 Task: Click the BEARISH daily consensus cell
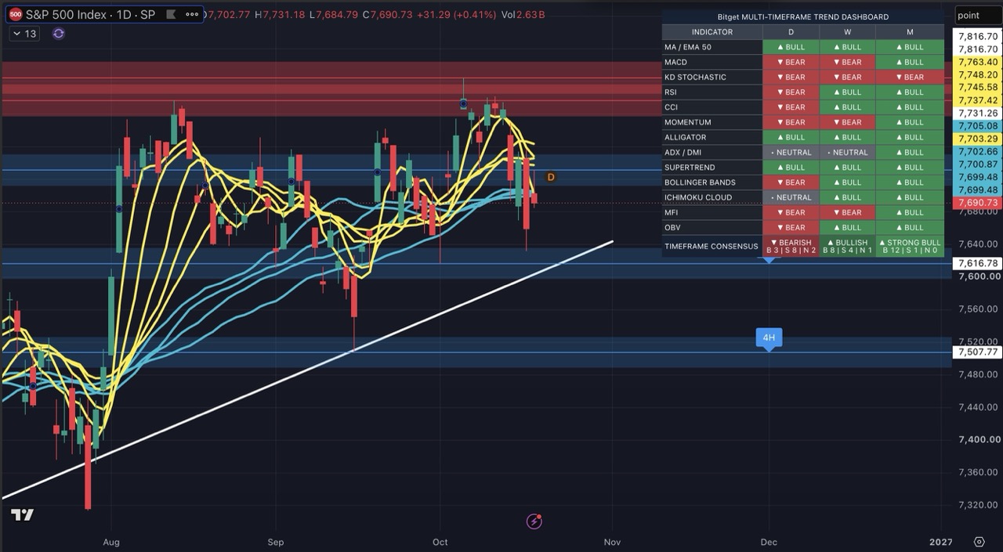[x=791, y=246]
